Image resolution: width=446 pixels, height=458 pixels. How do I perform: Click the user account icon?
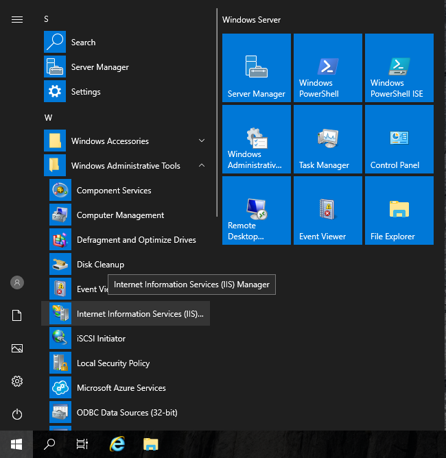pyautogui.click(x=17, y=282)
